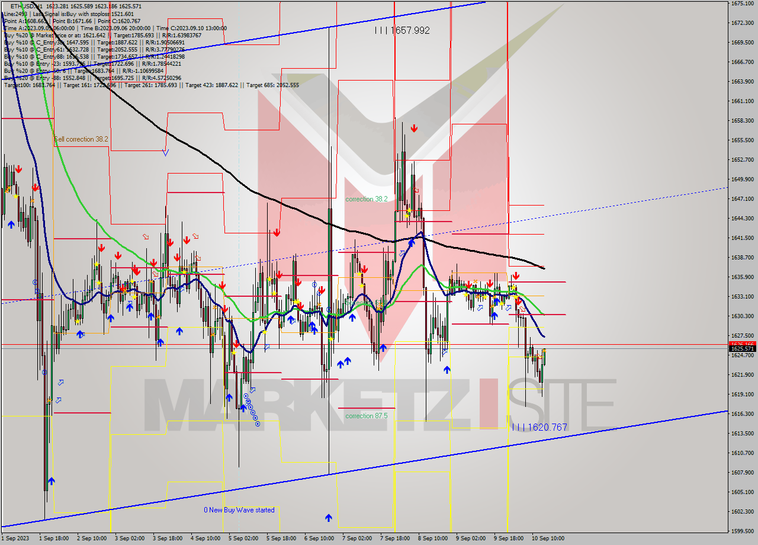Click the '8 Sep 10:00' time axis label

433,538
